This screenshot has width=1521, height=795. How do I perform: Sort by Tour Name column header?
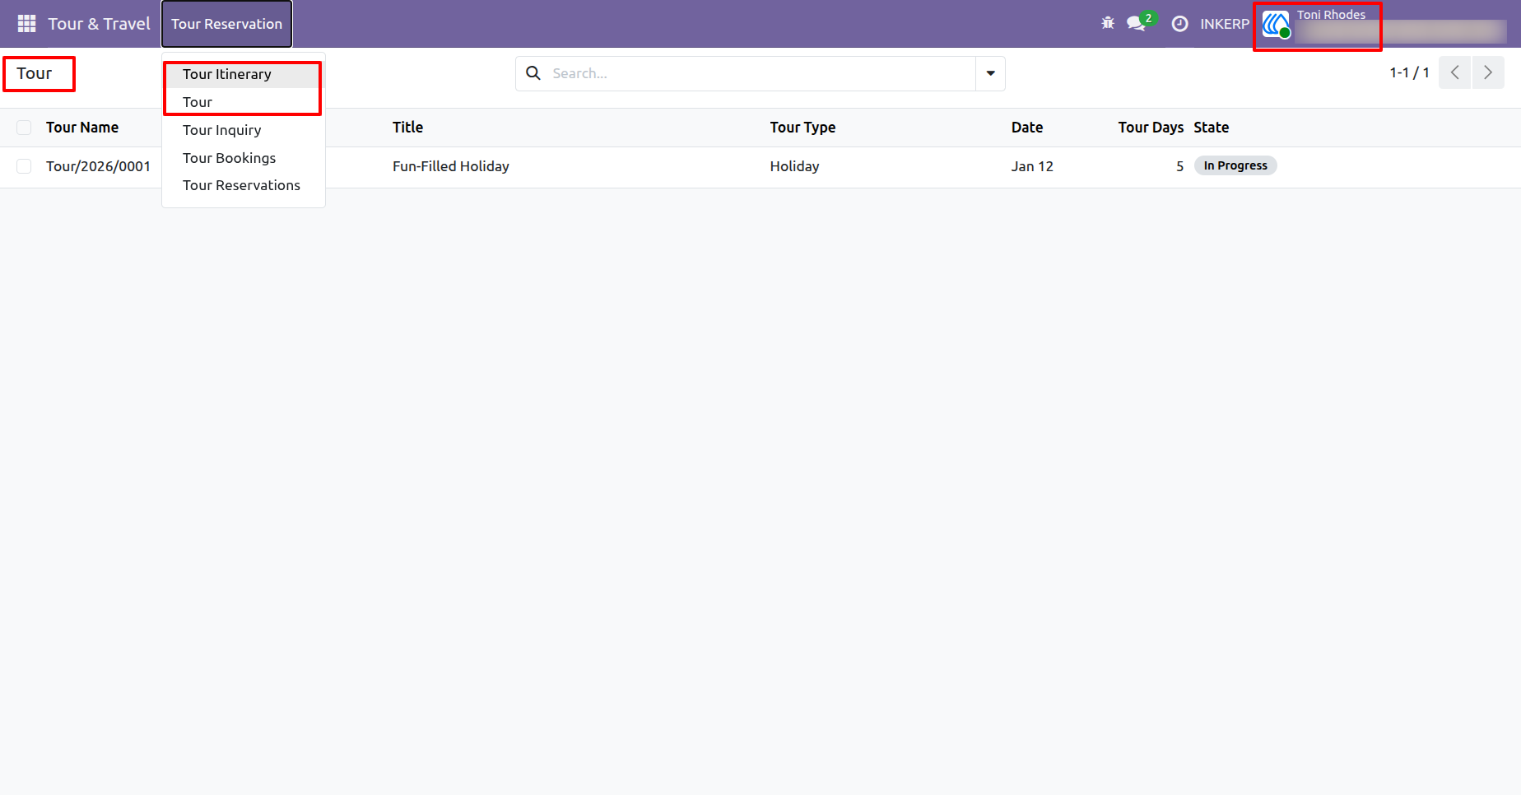pyautogui.click(x=82, y=128)
